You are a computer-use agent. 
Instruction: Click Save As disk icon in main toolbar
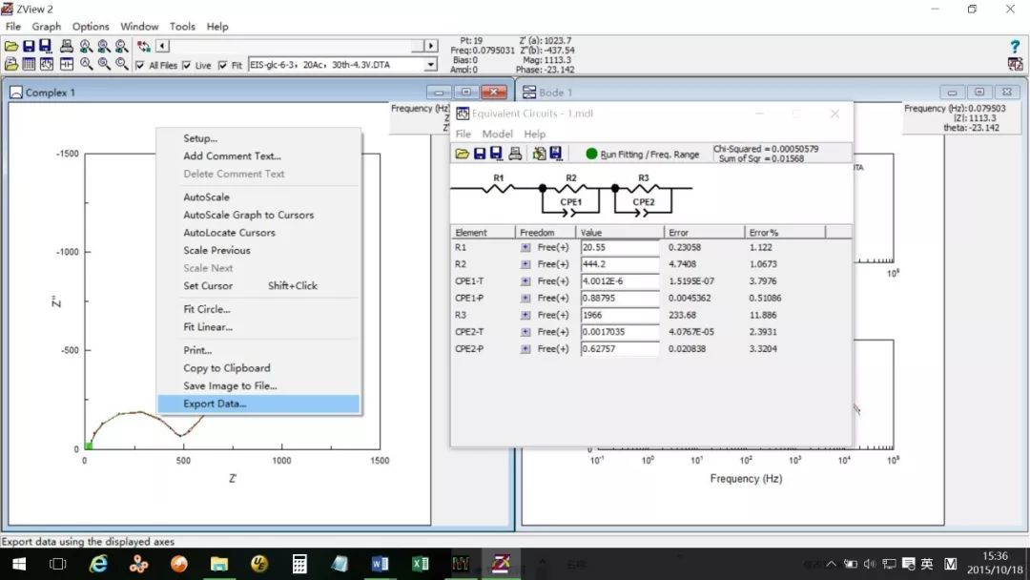46,46
